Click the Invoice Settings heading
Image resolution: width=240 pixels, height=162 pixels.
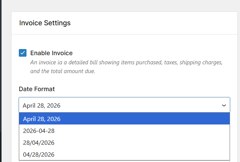pyautogui.click(x=45, y=23)
